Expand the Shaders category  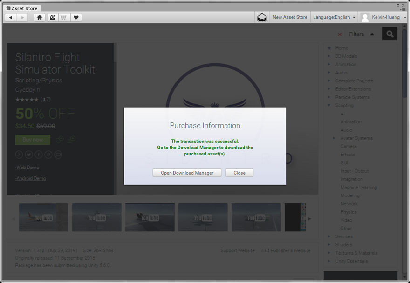329,244
